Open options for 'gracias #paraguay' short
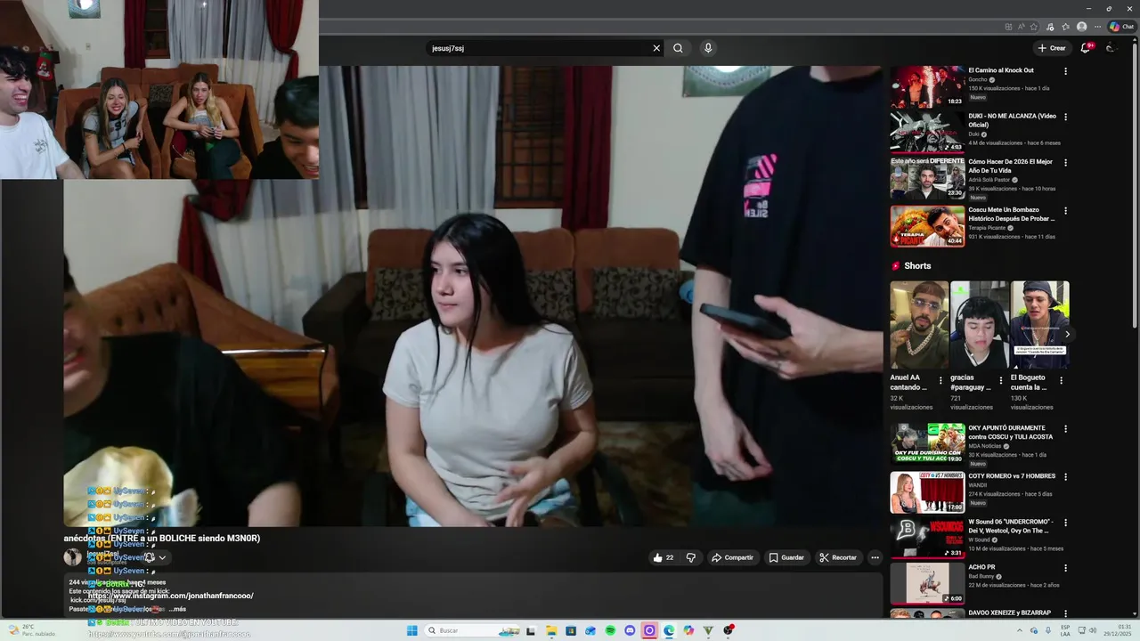The width and height of the screenshot is (1140, 641). (1000, 380)
